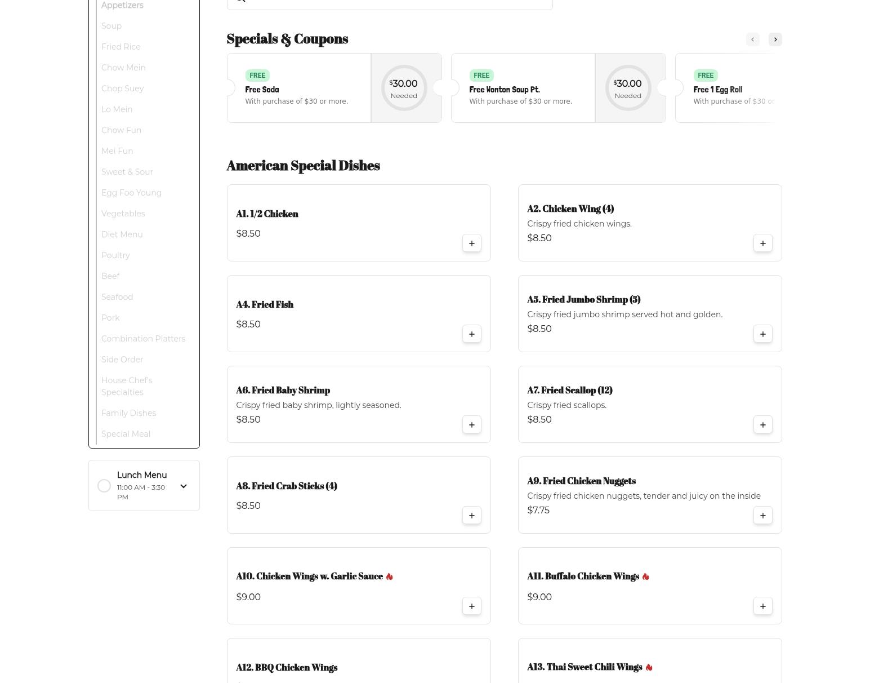Select Chow Mein in sidebar

pos(123,68)
